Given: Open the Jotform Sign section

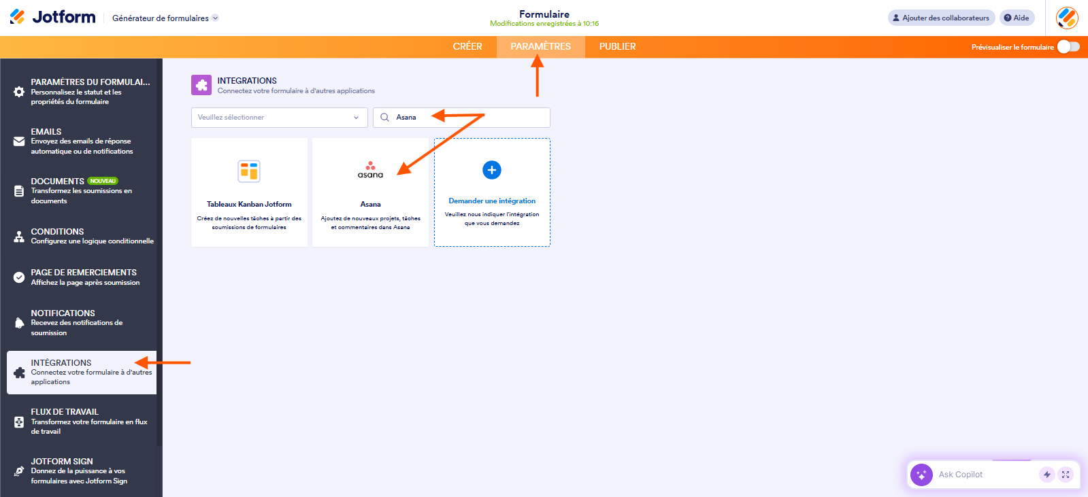Looking at the screenshot, I should [x=82, y=471].
